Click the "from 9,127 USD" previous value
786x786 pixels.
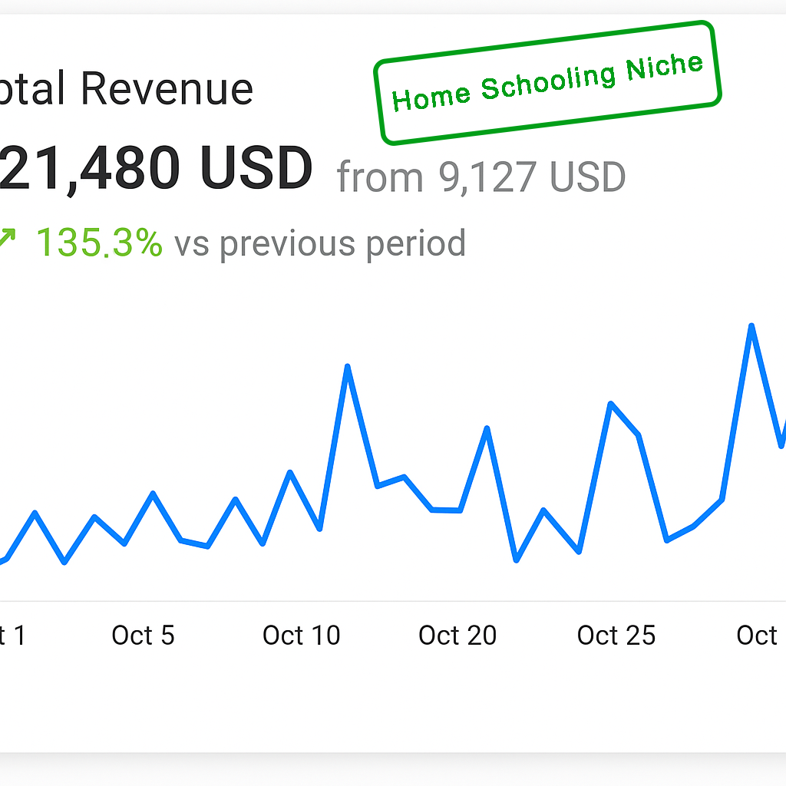(x=481, y=177)
